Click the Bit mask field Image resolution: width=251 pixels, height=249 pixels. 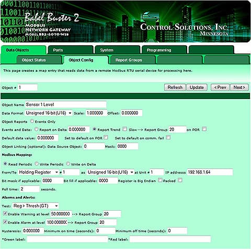pyautogui.click(x=53, y=180)
